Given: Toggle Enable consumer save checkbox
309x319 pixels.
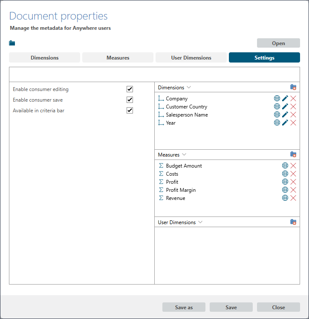Looking at the screenshot, I should click(130, 100).
